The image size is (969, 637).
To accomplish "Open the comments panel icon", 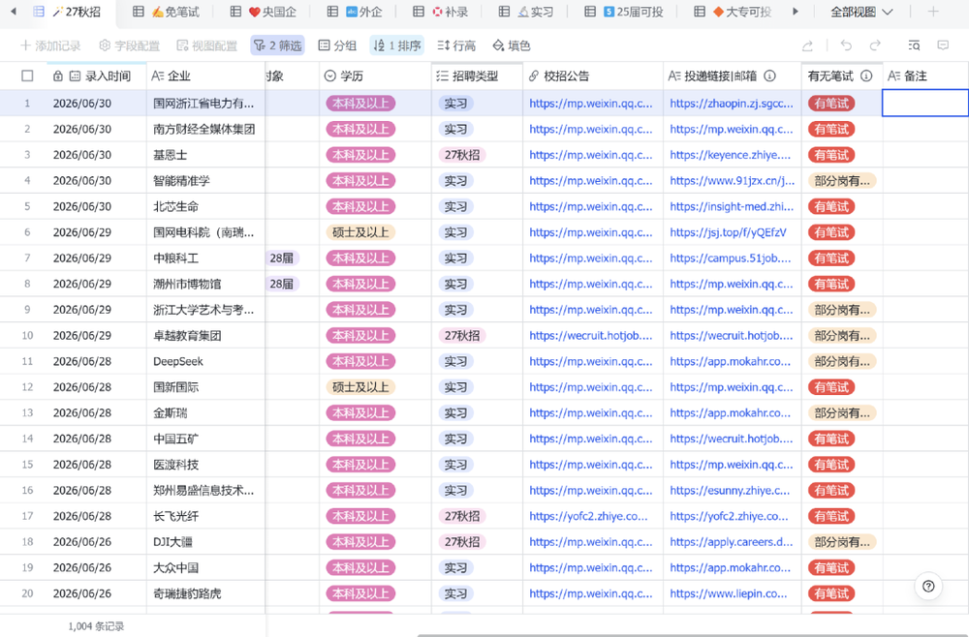I will coord(943,45).
